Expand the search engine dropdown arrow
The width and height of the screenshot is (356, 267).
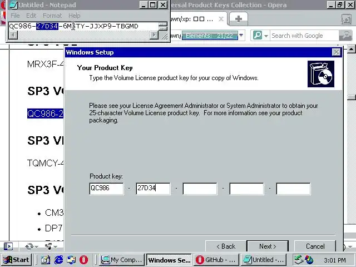(x=266, y=36)
